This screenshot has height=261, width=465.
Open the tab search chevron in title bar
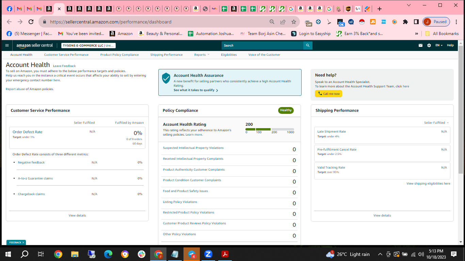409,5
